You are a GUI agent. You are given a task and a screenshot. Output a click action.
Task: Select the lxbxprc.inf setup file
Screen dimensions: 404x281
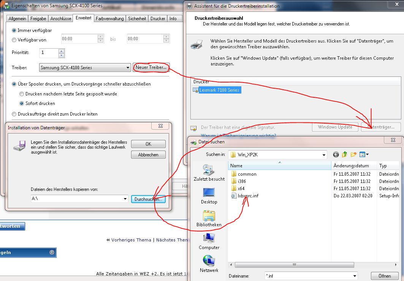(245, 196)
